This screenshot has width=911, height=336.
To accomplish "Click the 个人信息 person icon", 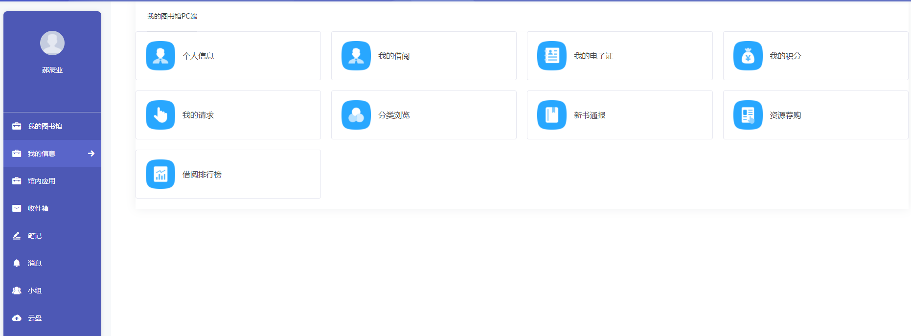I will click(x=160, y=56).
